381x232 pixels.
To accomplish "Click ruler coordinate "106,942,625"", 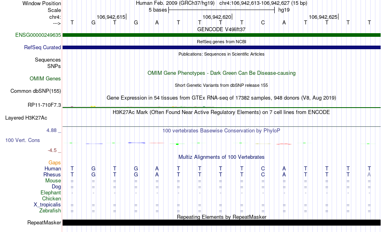I will (323, 17).
